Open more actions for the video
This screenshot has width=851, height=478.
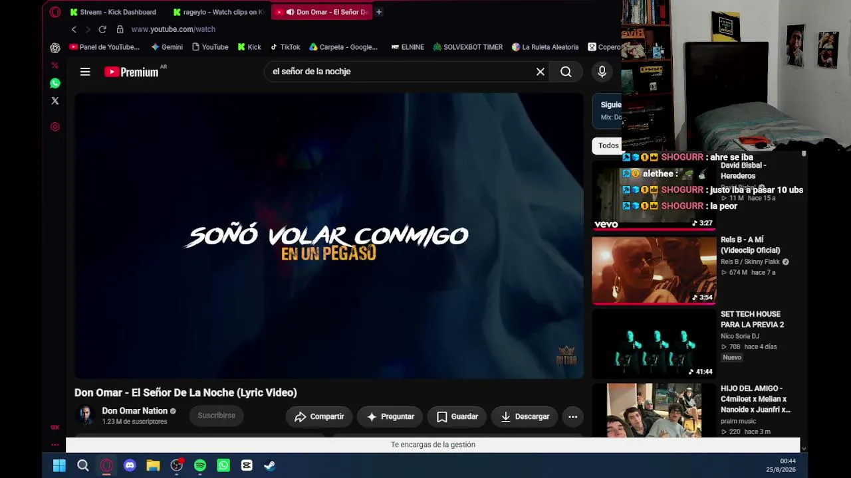click(x=572, y=416)
